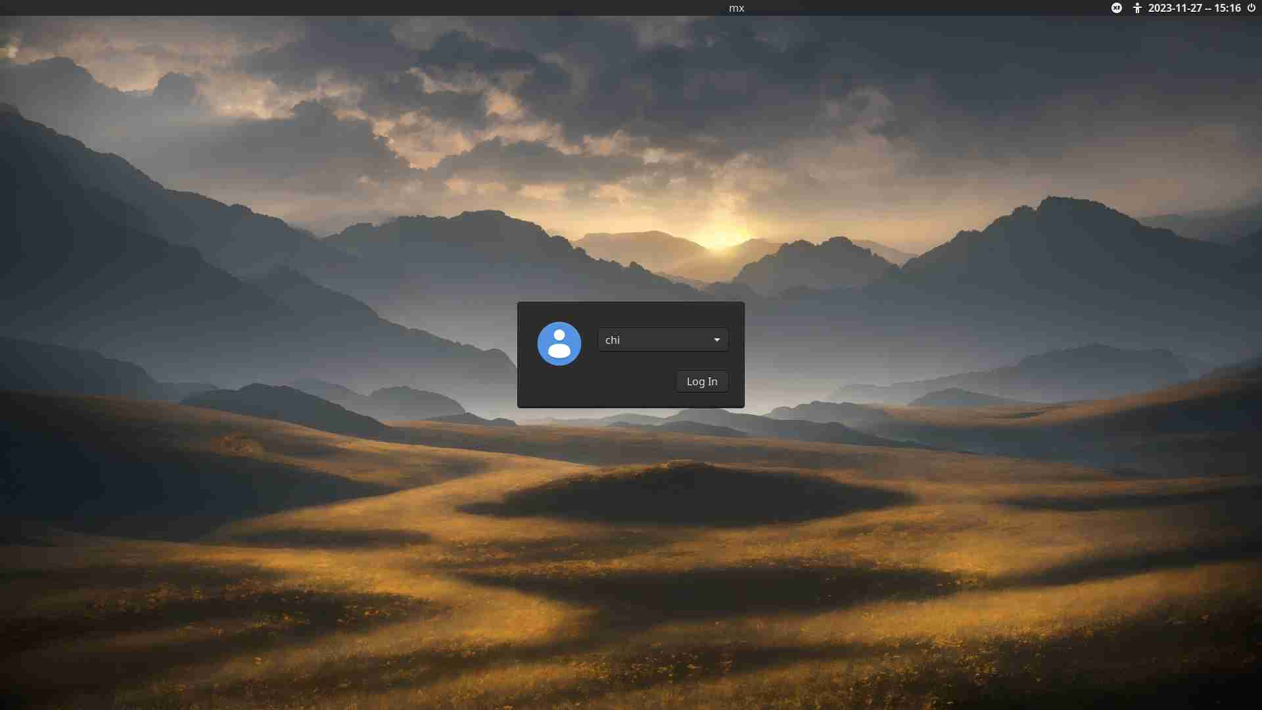1262x710 pixels.
Task: Click the top panel left of 'mx'
Action: [x=394, y=8]
